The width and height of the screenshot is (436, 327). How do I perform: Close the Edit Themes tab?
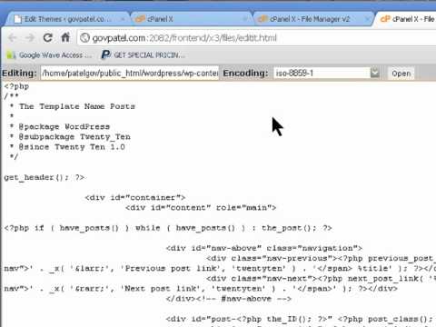click(x=123, y=19)
